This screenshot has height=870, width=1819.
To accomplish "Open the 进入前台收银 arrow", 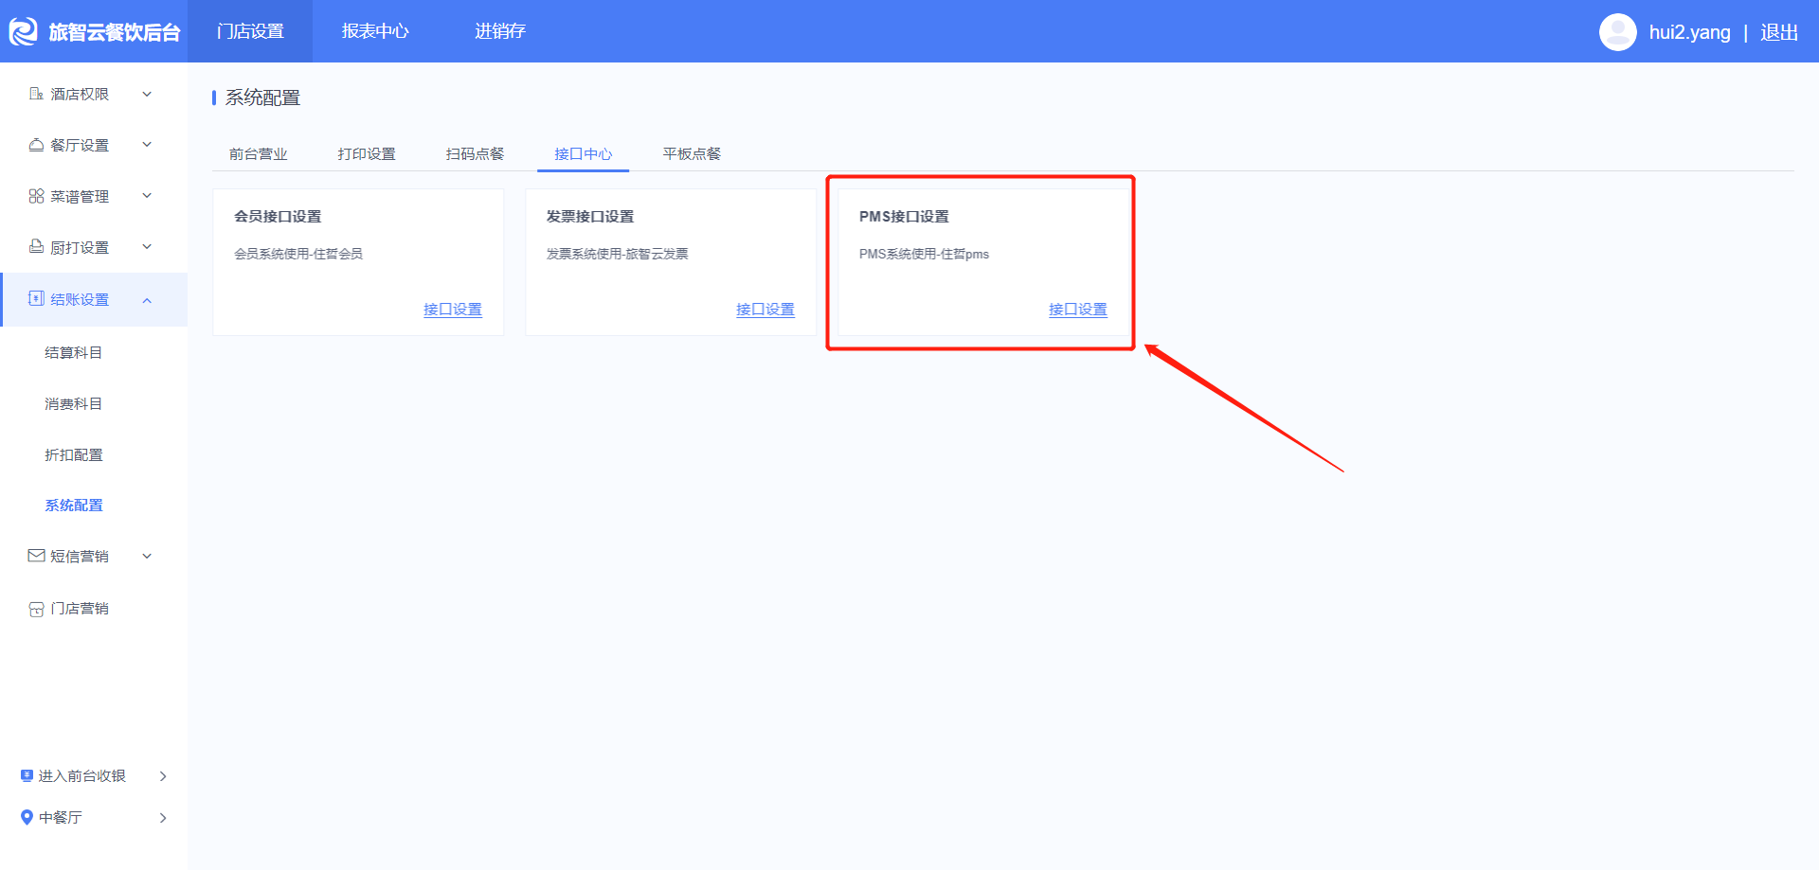I will [163, 776].
